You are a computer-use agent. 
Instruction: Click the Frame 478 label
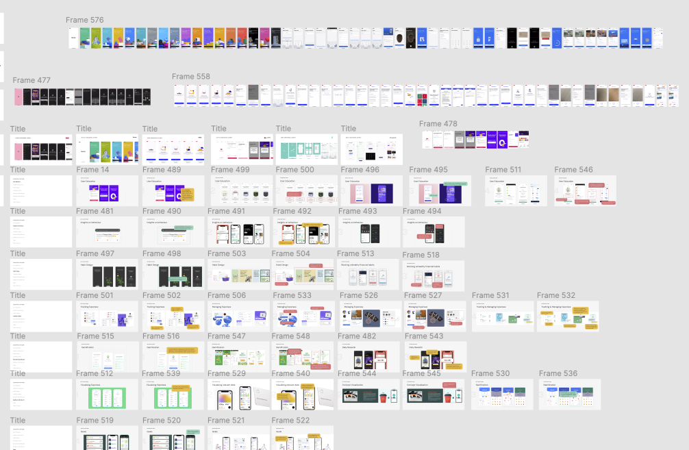coord(438,124)
